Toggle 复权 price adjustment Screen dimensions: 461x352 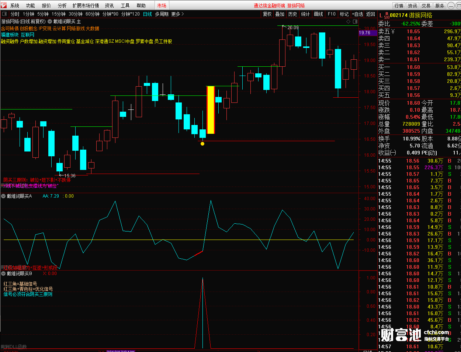click(x=267, y=14)
